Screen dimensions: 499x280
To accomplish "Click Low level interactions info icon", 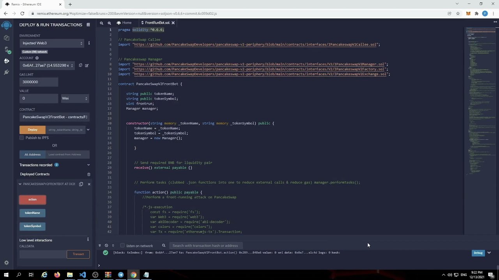I will (88, 240).
